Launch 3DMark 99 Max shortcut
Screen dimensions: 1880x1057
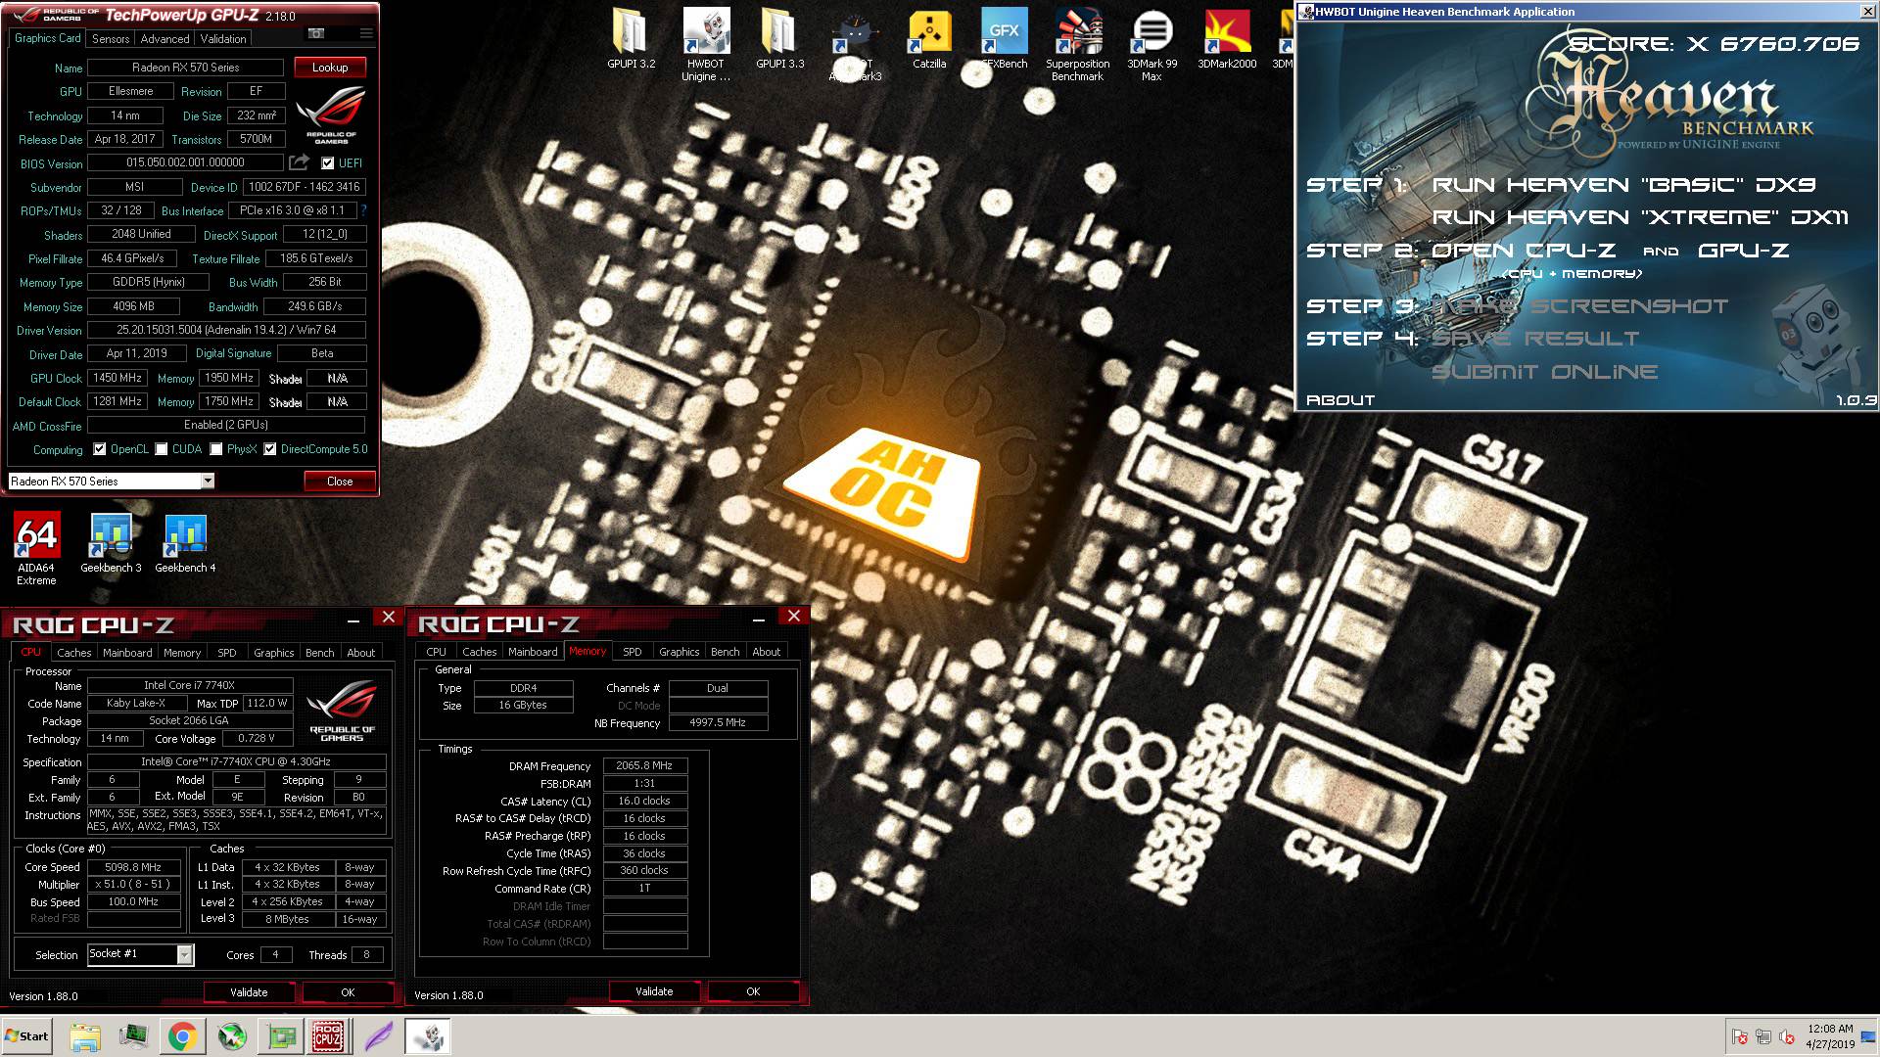point(1151,45)
